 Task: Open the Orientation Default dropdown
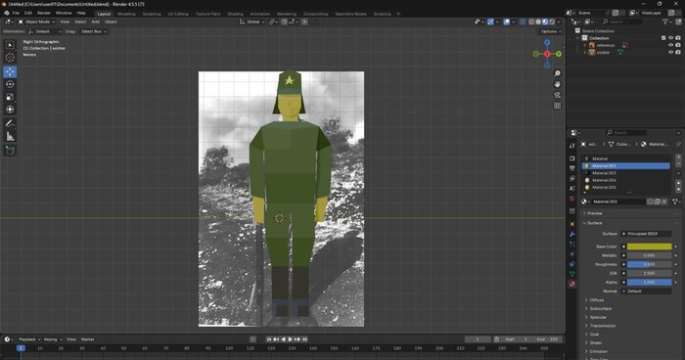(45, 31)
